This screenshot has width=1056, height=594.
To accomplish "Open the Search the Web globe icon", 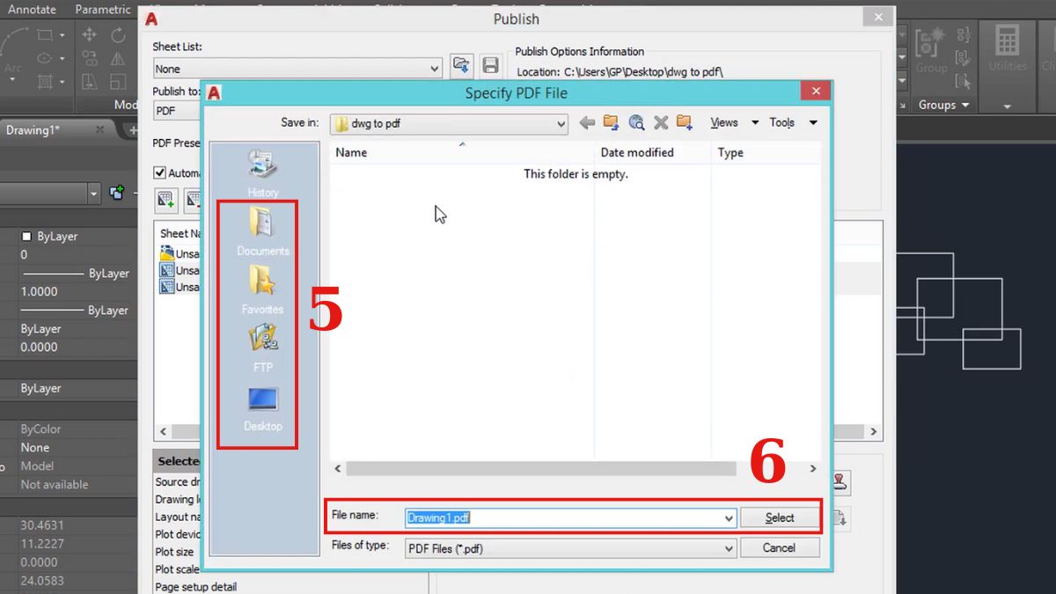I will [636, 123].
